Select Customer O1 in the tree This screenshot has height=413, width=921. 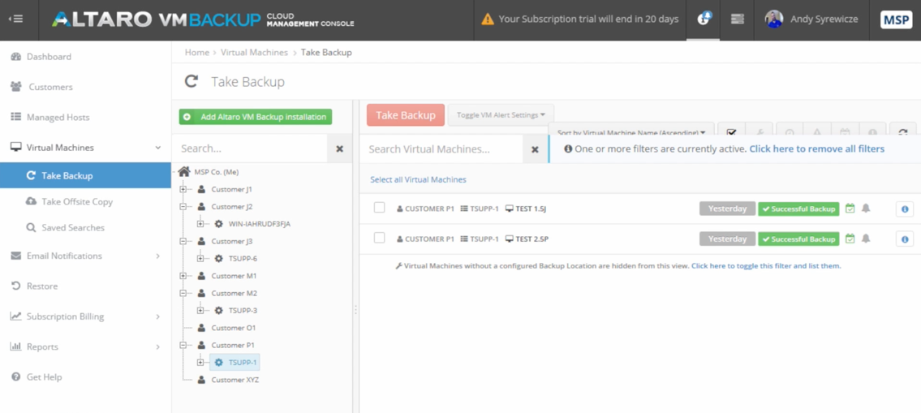(233, 328)
